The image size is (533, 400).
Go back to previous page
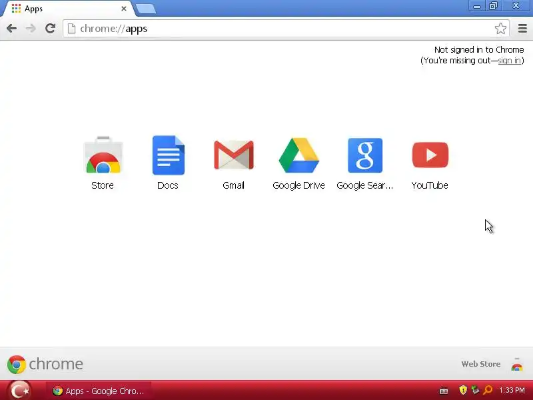[x=11, y=28]
